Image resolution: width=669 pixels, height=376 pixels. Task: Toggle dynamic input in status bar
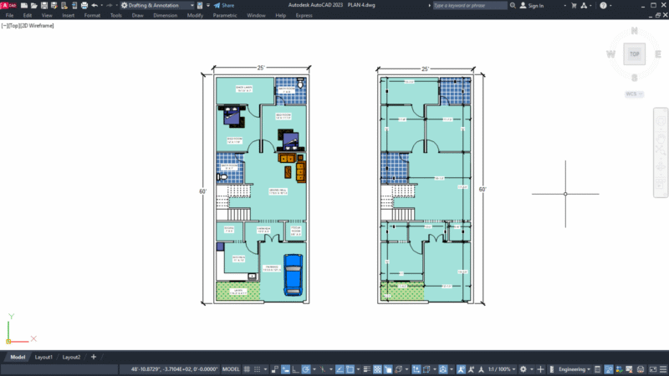pos(285,369)
